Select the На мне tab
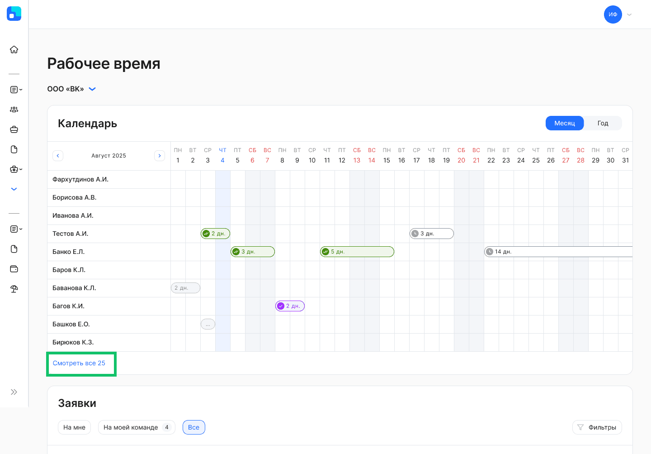 (74, 427)
